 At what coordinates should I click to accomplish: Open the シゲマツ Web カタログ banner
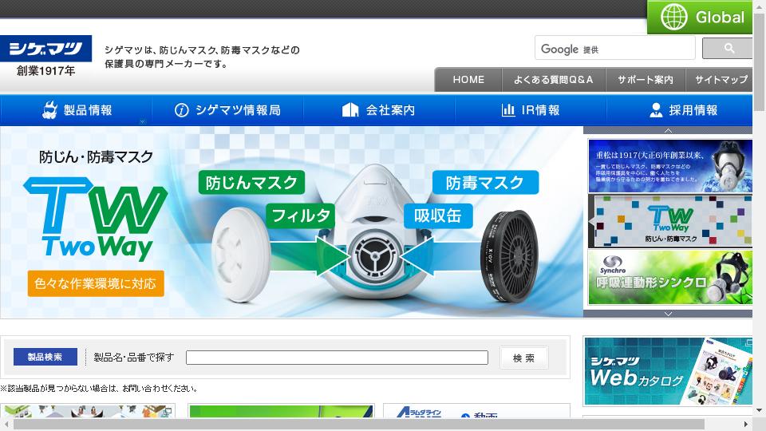click(x=667, y=372)
